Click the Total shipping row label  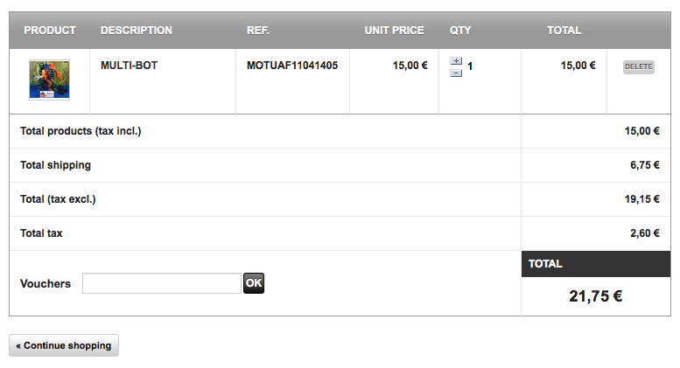(55, 165)
